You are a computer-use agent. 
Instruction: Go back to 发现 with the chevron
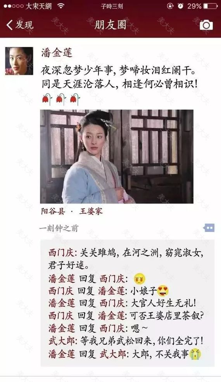click(x=9, y=25)
